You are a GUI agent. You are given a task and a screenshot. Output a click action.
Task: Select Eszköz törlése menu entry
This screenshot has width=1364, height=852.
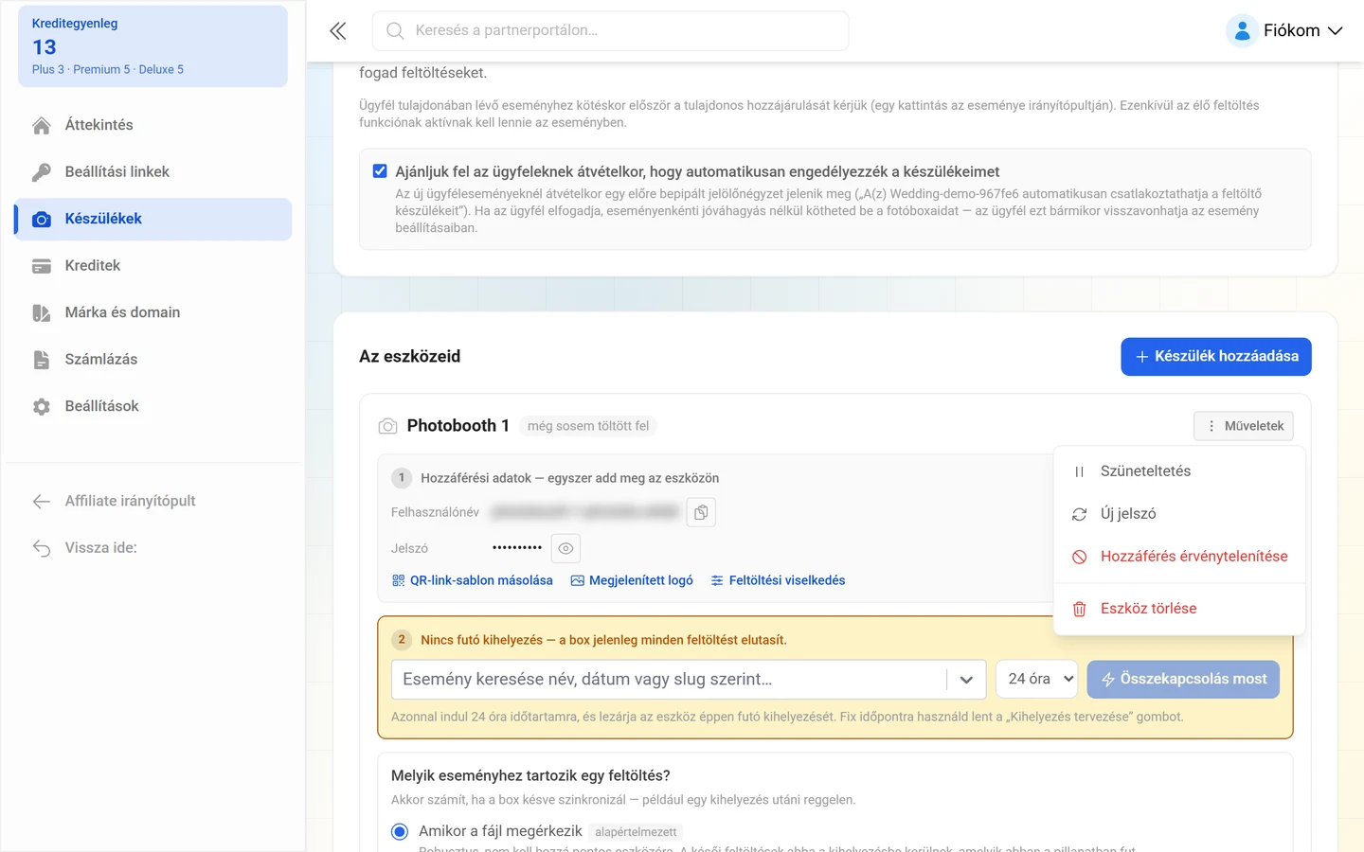pos(1179,609)
